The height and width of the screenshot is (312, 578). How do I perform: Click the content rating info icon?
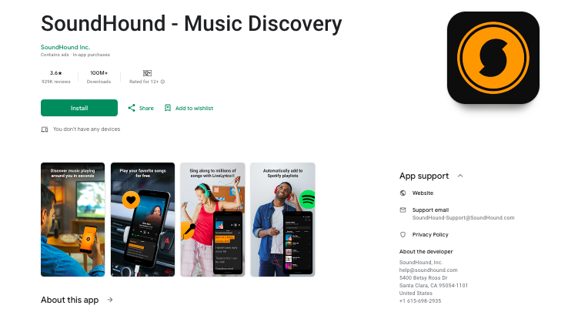(x=162, y=82)
